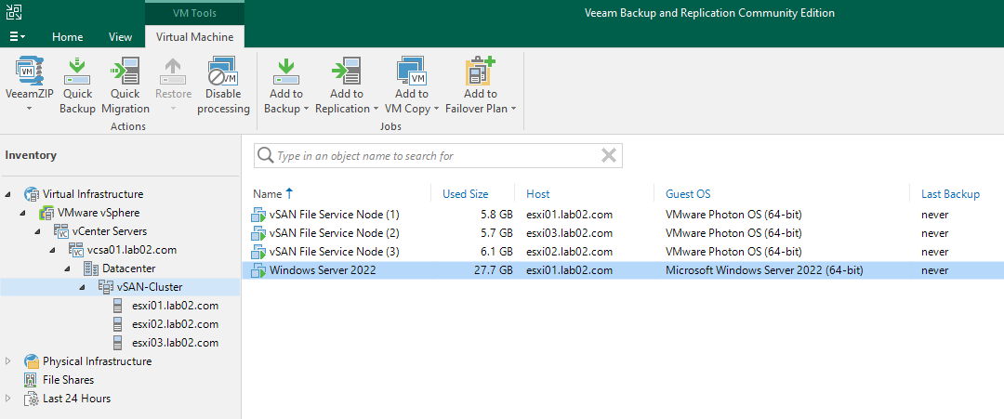Click vSAN File Service Node (2) VM icon
This screenshot has height=419, width=1004.
pyautogui.click(x=258, y=233)
